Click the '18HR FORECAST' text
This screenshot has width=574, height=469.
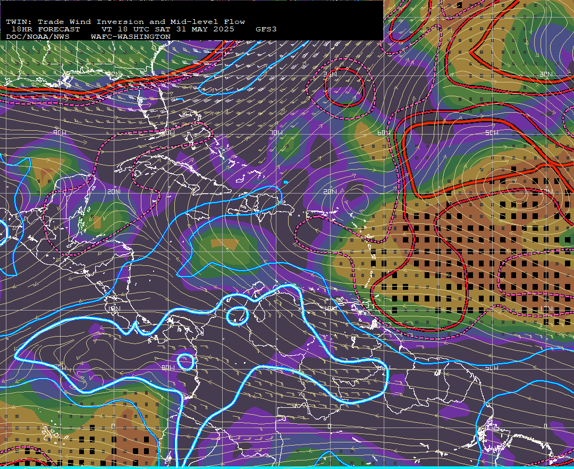point(45,29)
